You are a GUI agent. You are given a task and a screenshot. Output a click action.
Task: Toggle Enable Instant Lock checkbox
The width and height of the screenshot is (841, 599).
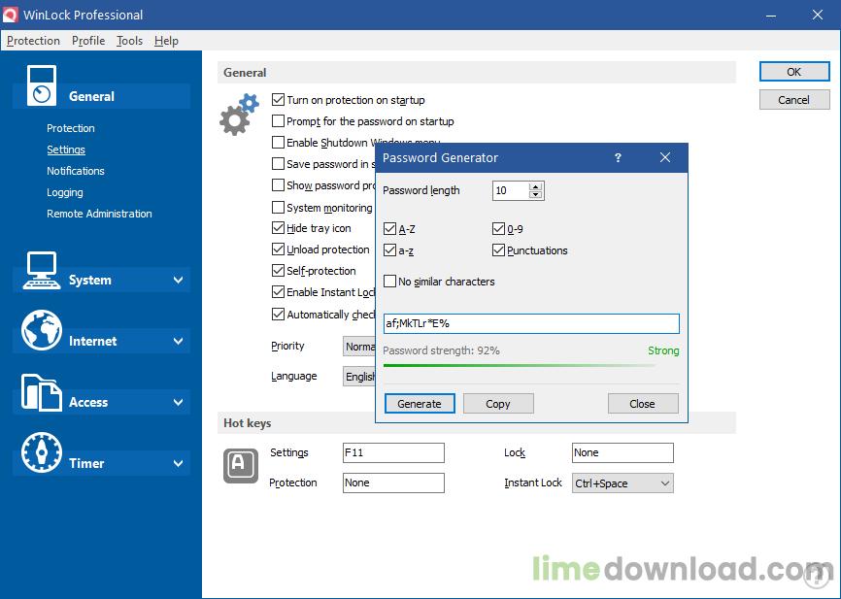click(278, 292)
